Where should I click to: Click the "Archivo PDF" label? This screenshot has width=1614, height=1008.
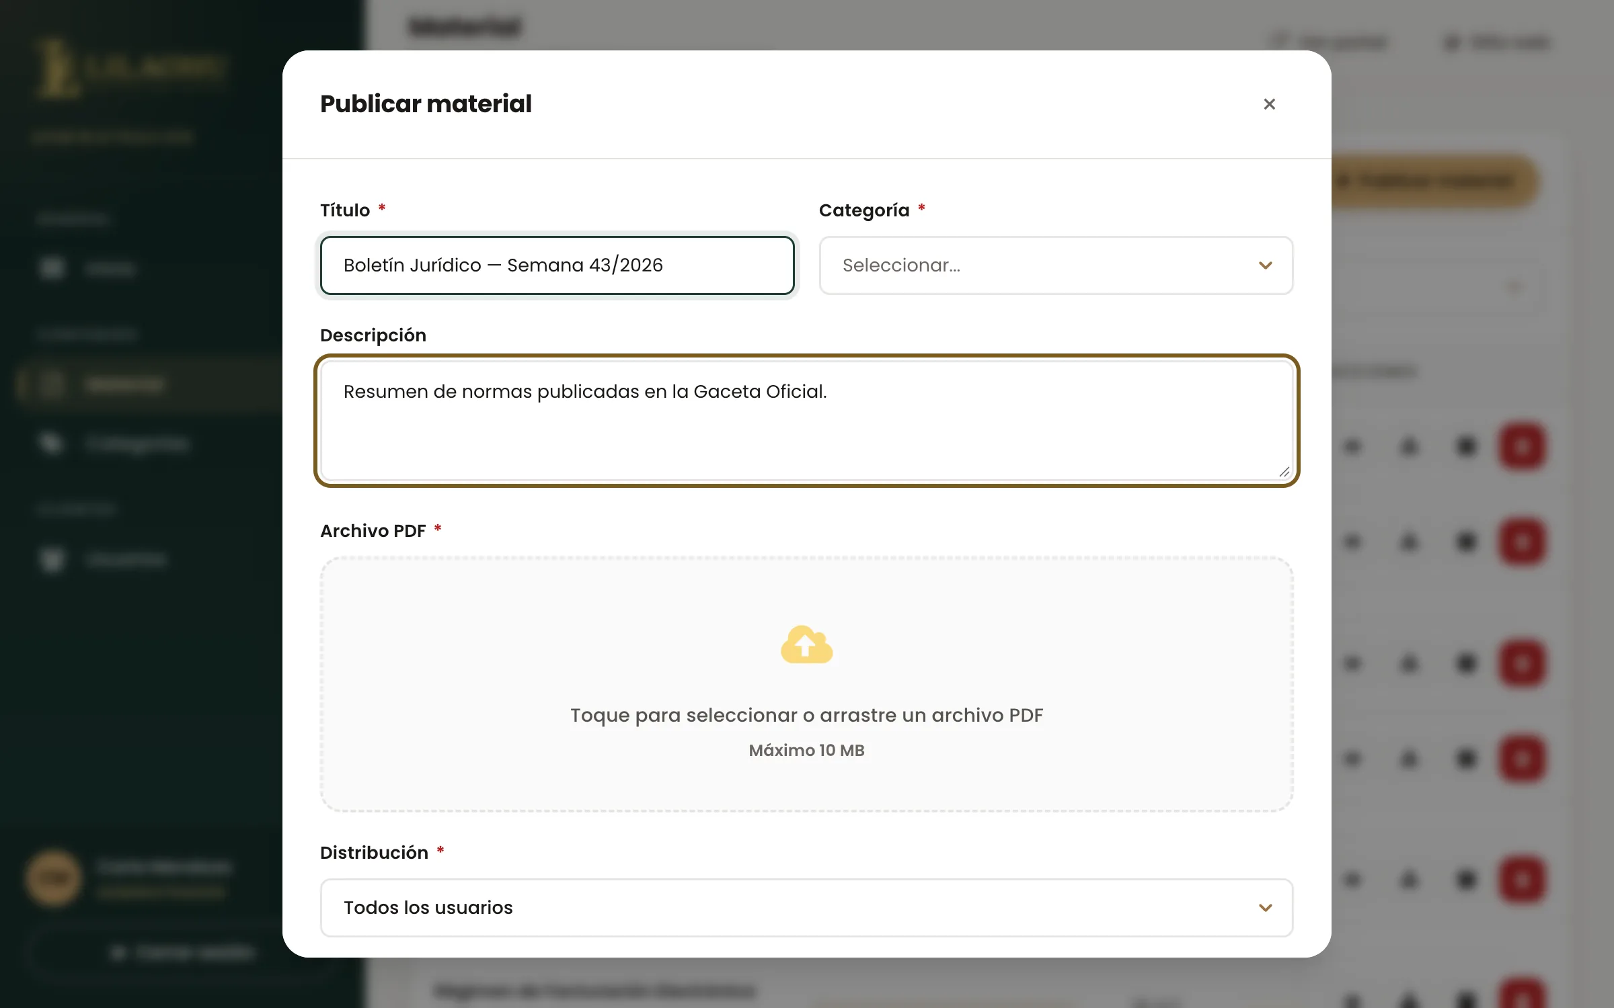[x=373, y=531]
